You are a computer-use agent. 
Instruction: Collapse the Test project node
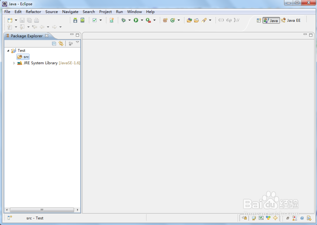[x=8, y=51]
